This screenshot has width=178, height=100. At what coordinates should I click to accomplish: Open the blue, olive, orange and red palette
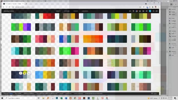(45, 63)
